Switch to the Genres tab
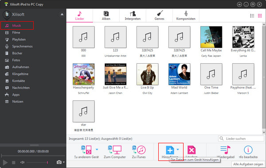266x168 pixels. click(x=159, y=15)
